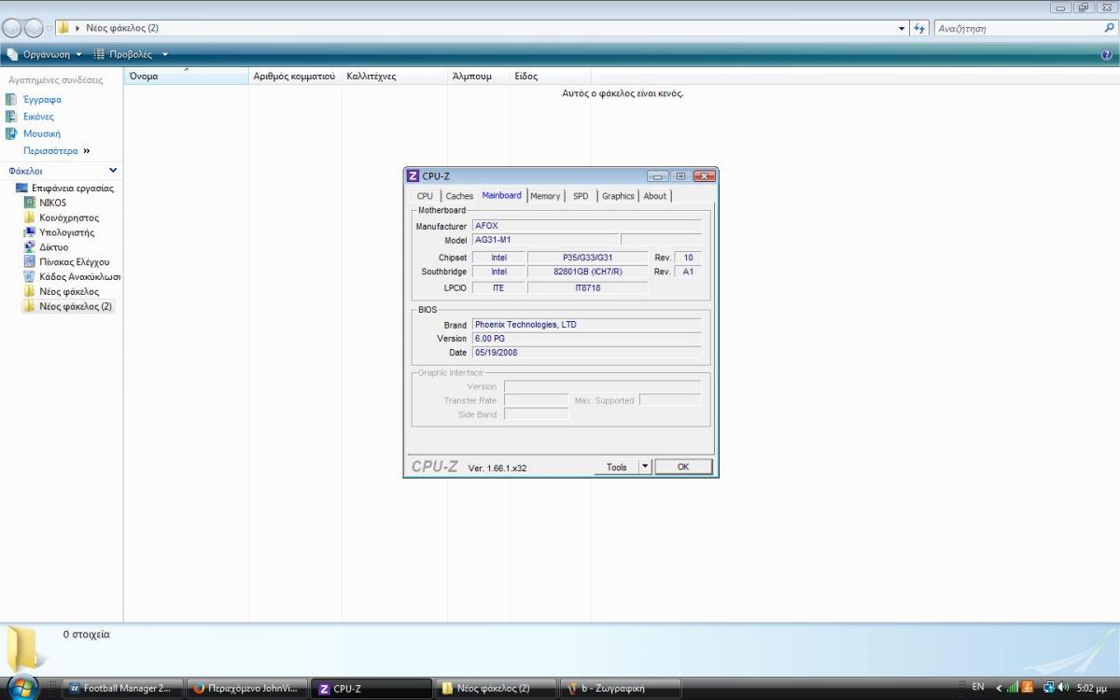Switch to Football Manager in the taskbar
The image size is (1120, 700).
point(122,689)
